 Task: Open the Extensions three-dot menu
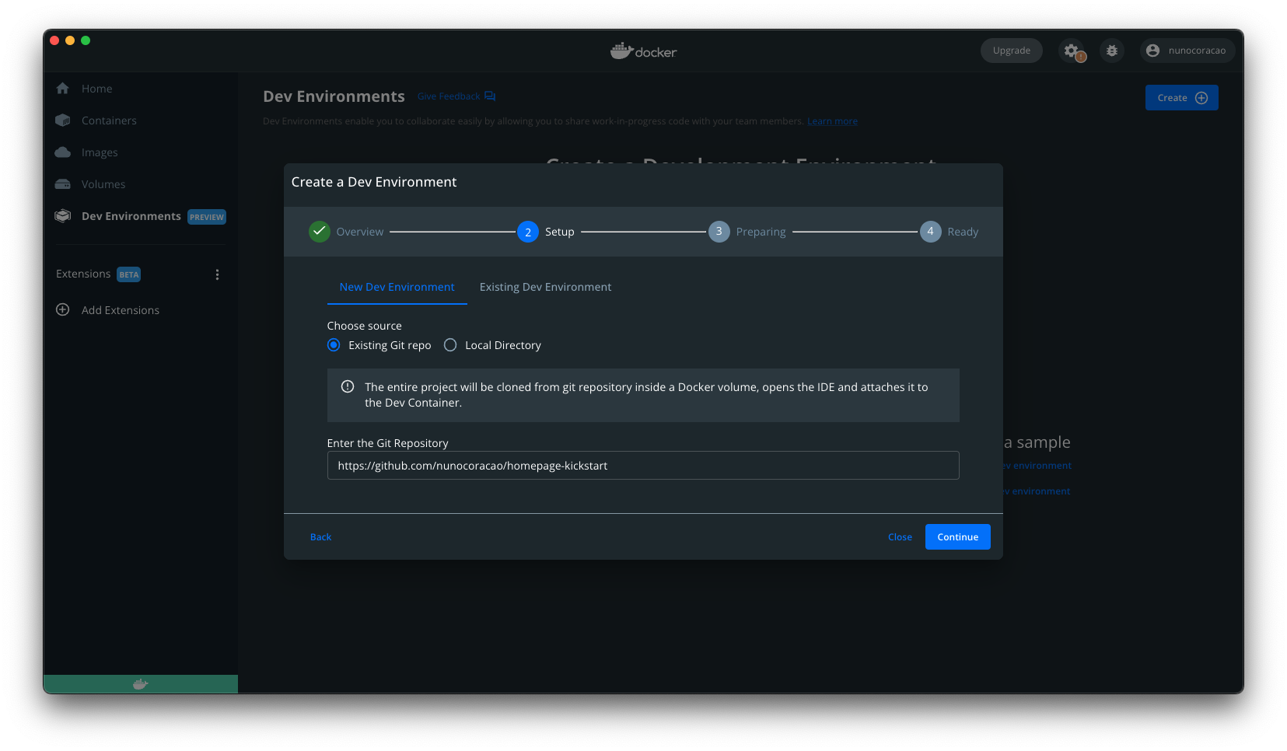[x=217, y=274]
